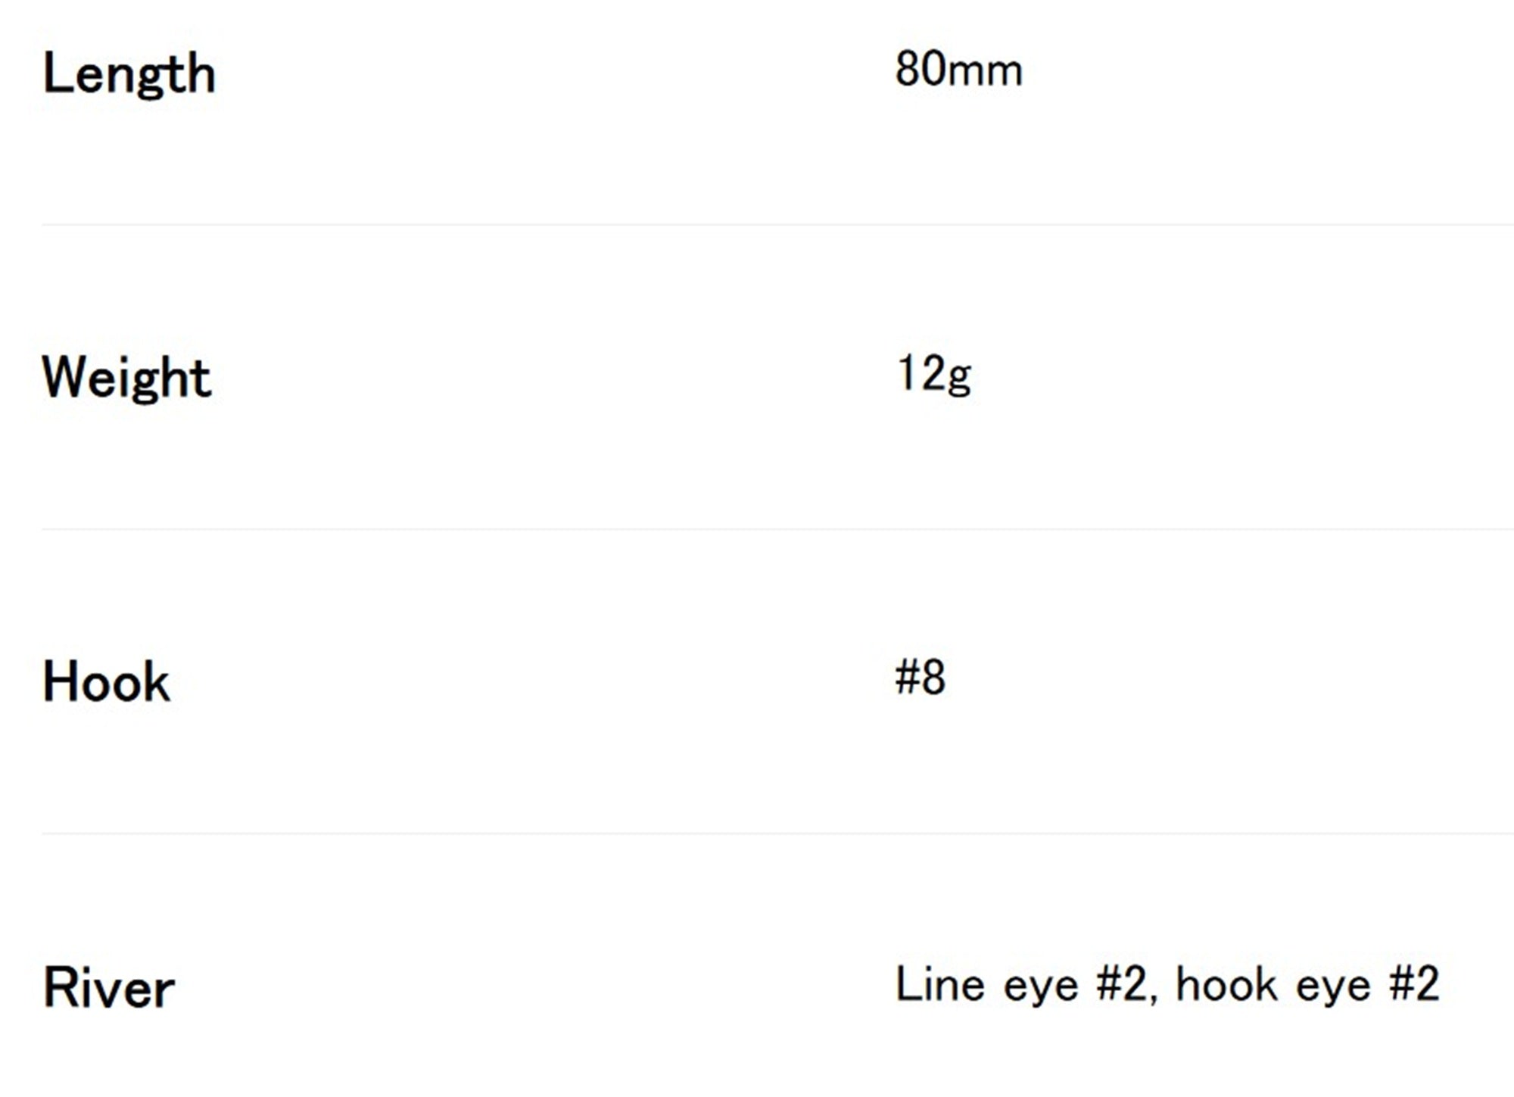The height and width of the screenshot is (1097, 1514).
Task: Click the last '#2' after hook eye
Action: [1413, 984]
